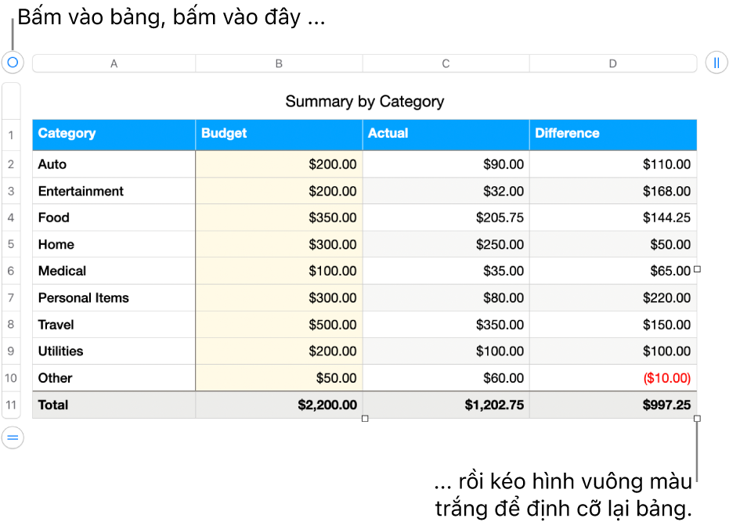Viewport: 729px width, 529px height.
Task: Select column D header
Action: [x=613, y=63]
